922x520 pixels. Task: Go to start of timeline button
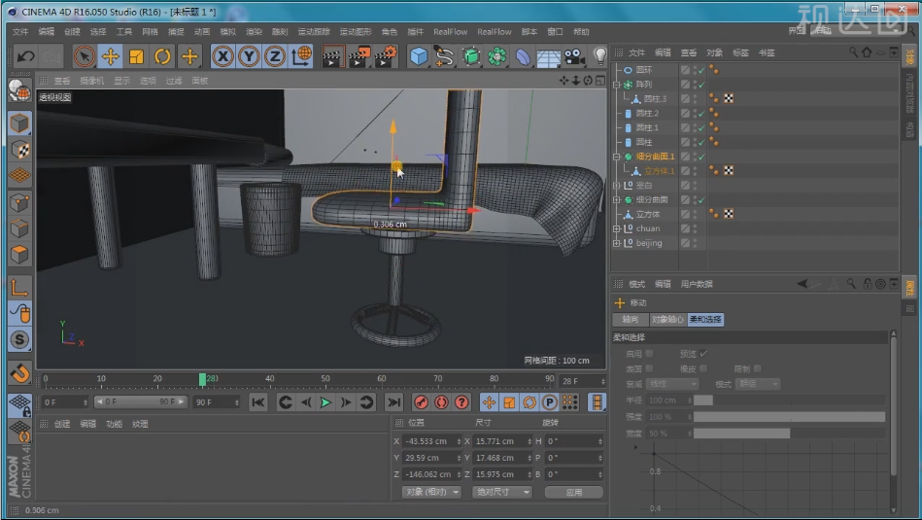[x=257, y=402]
